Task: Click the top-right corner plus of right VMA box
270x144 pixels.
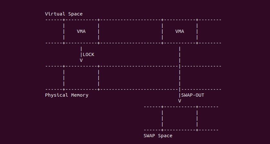Action: 197,20
